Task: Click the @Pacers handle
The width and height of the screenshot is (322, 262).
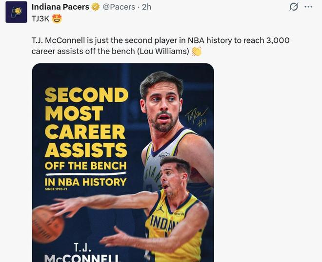Action: click(x=119, y=7)
